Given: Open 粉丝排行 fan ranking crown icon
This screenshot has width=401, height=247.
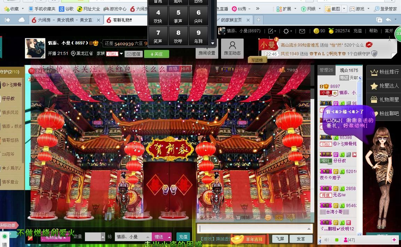Looking at the screenshot, I should click(x=384, y=72).
